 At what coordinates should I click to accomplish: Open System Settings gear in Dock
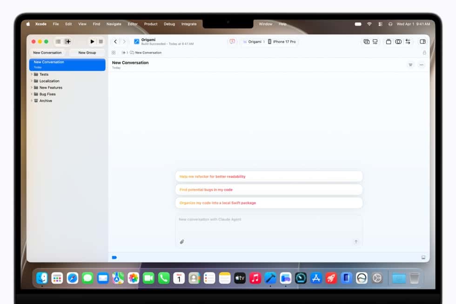[377, 278]
